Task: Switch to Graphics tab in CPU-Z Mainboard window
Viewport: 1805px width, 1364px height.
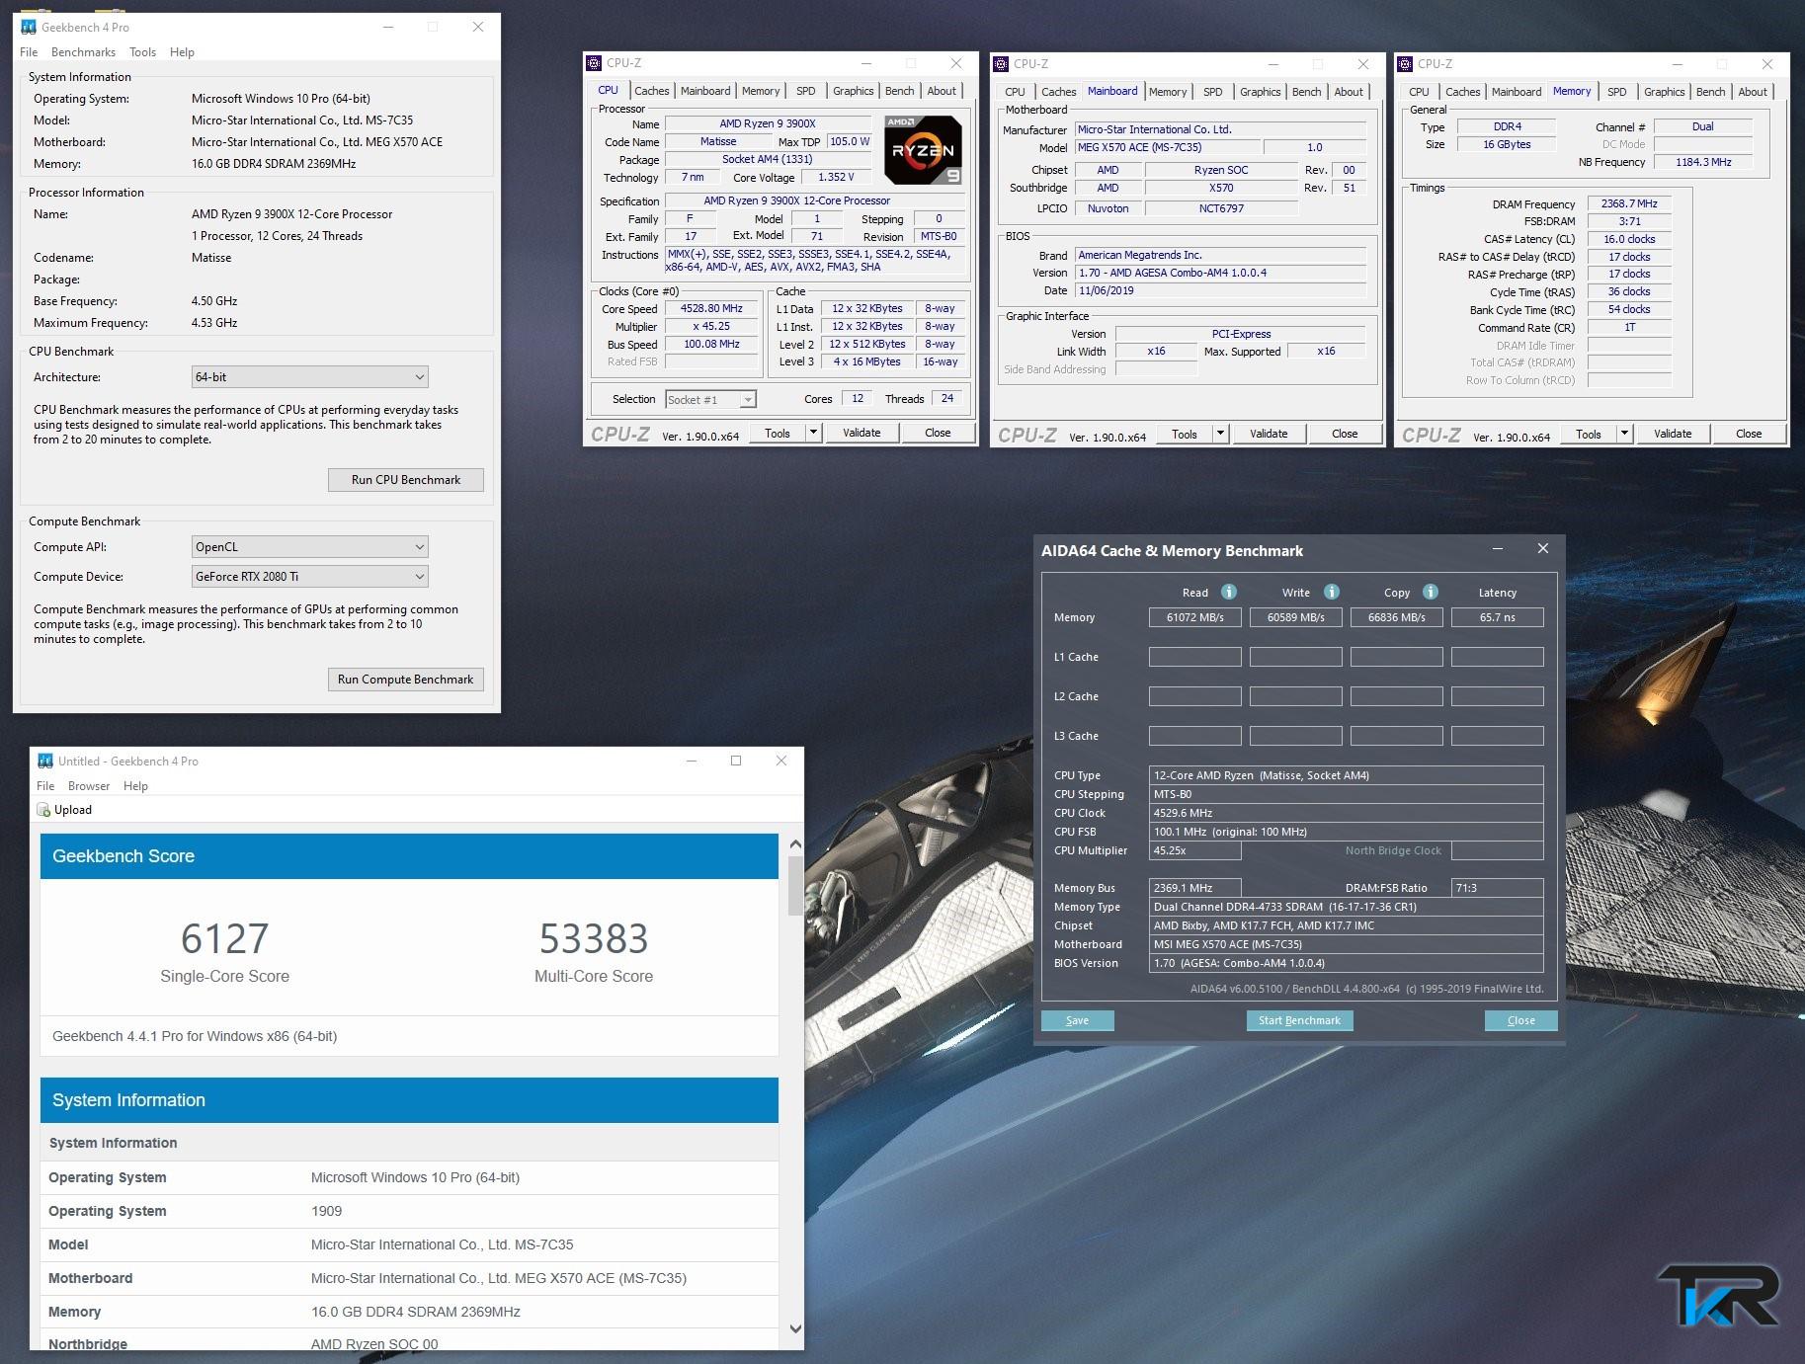Action: coord(1260,92)
